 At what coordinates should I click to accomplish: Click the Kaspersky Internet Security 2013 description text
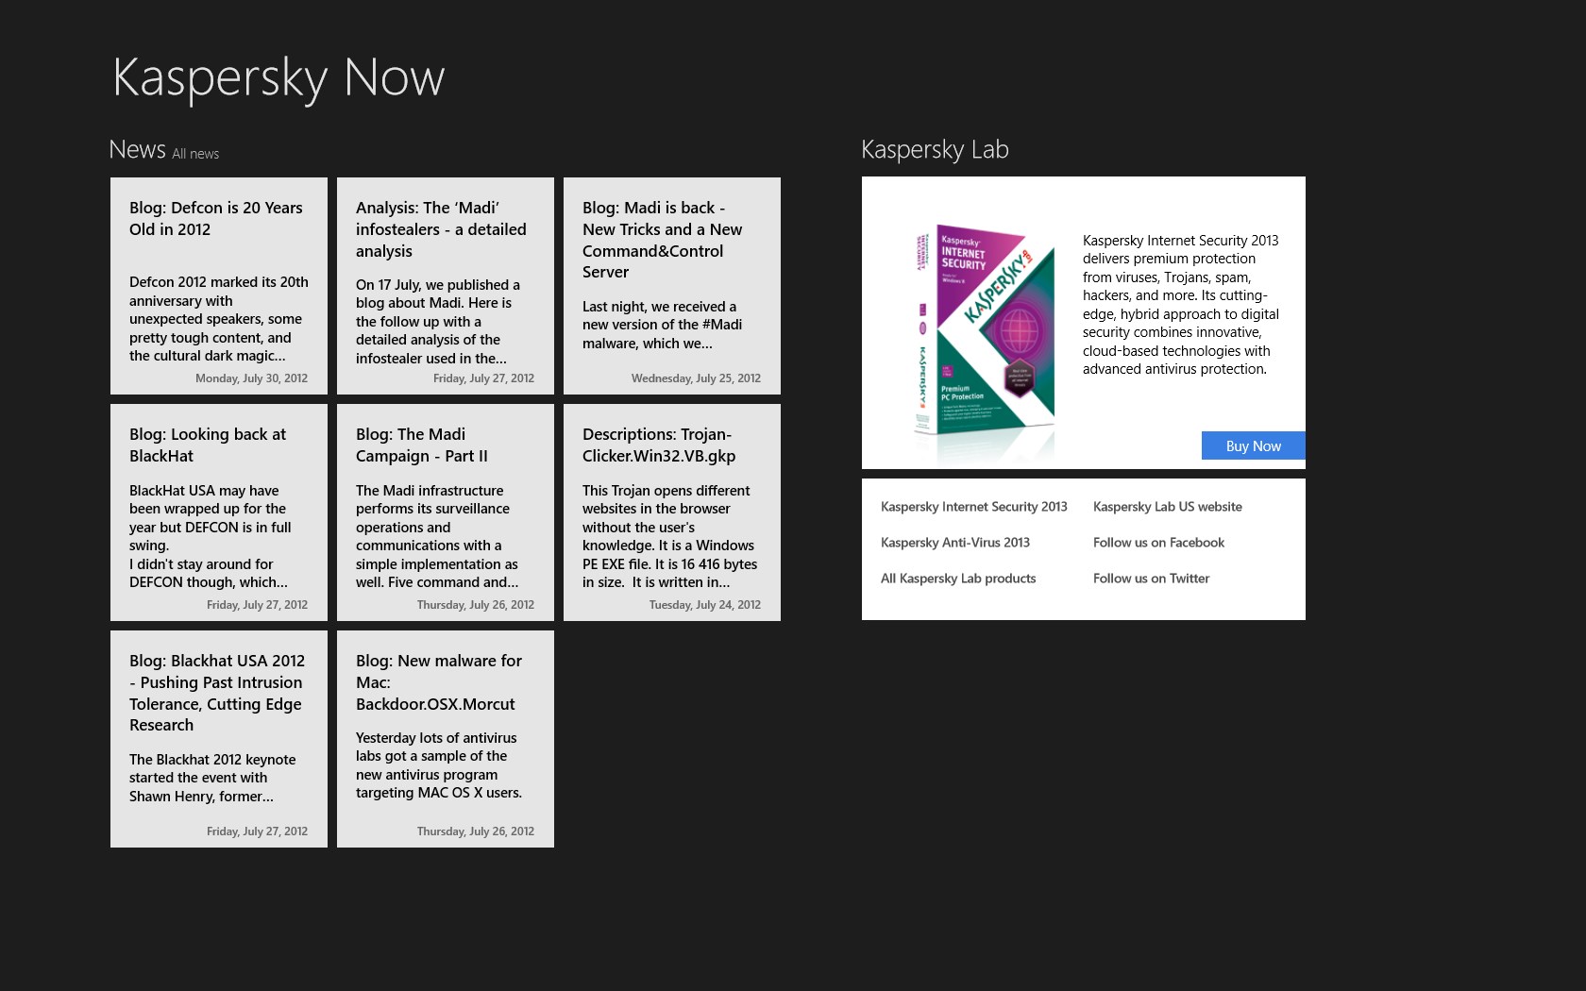click(x=1180, y=305)
